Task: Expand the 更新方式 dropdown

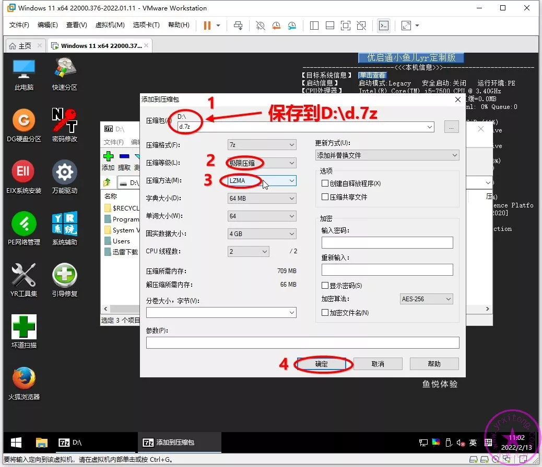Action: (387, 155)
